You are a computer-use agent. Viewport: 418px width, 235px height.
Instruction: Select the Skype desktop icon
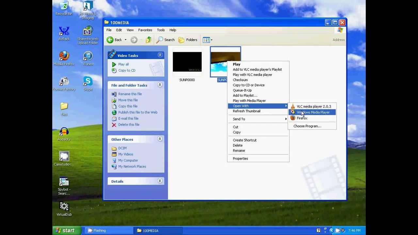pyautogui.click(x=88, y=84)
